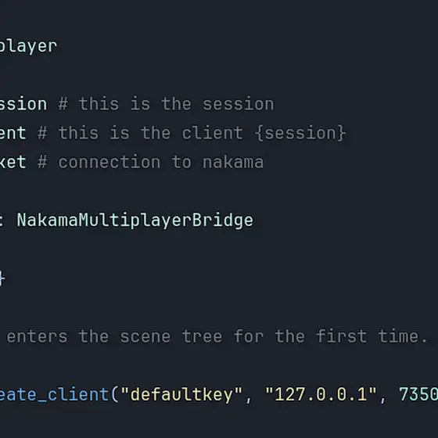Click the {session} placeholder in the comment
The image size is (438, 438).
(x=300, y=133)
